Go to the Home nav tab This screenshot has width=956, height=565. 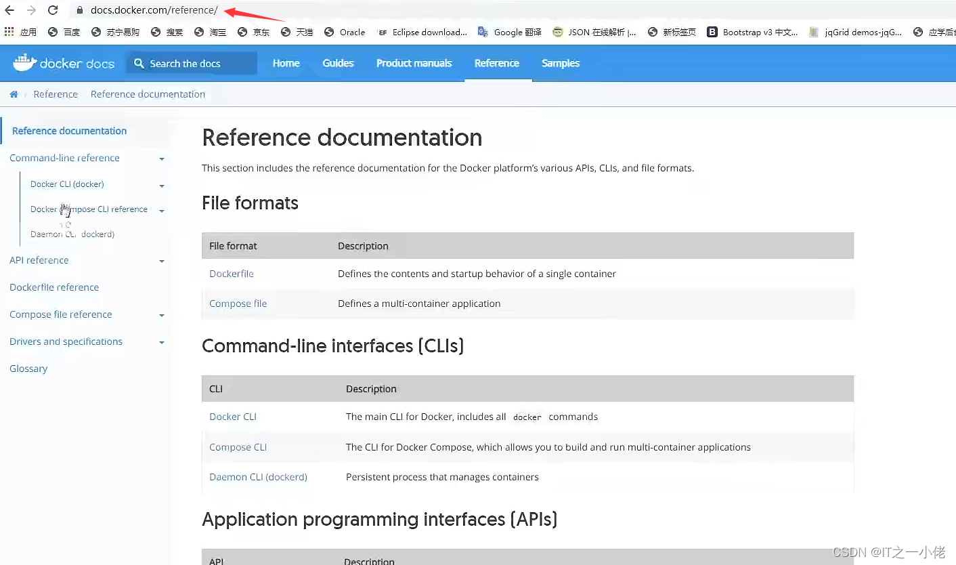(x=286, y=63)
